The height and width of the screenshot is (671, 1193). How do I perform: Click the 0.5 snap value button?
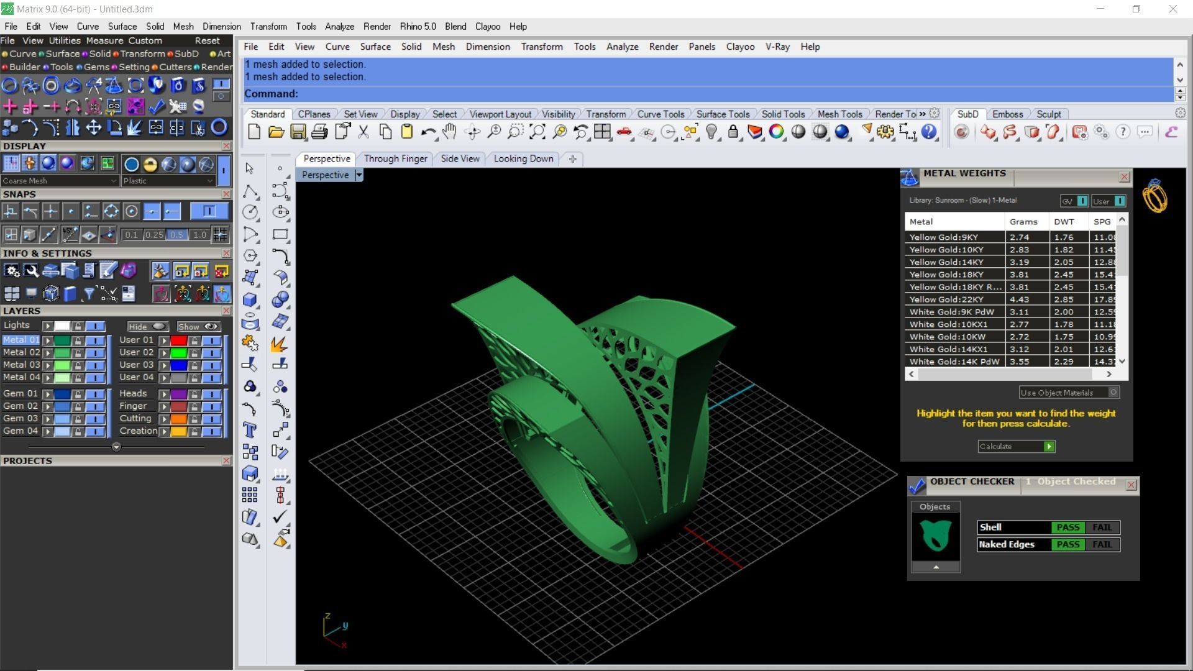tap(177, 235)
